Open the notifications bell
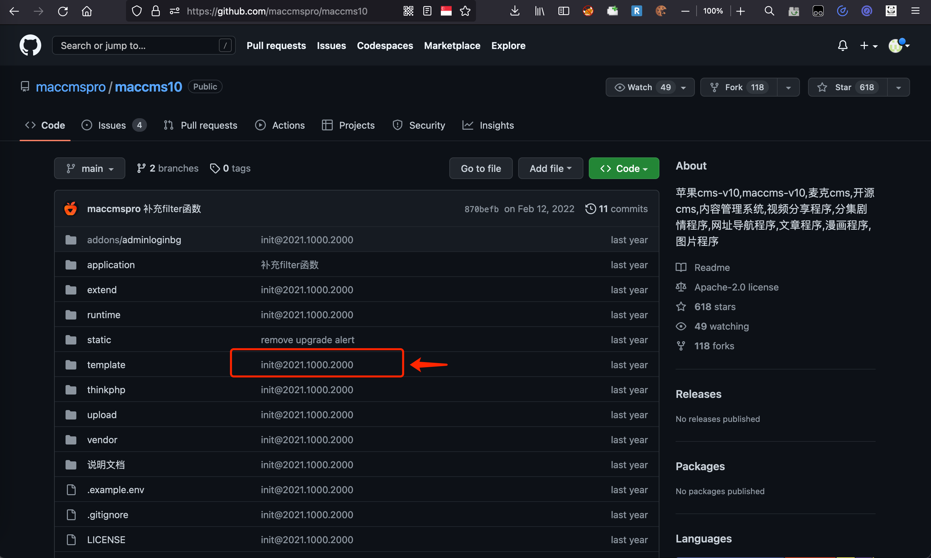The width and height of the screenshot is (931, 558). [842, 46]
